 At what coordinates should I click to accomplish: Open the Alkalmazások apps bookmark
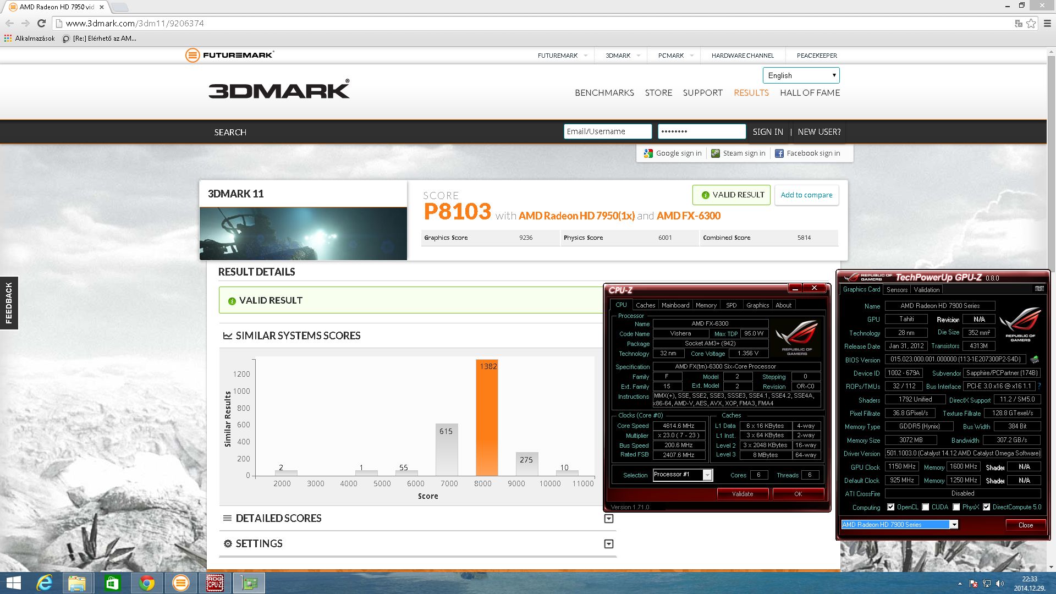click(x=30, y=38)
